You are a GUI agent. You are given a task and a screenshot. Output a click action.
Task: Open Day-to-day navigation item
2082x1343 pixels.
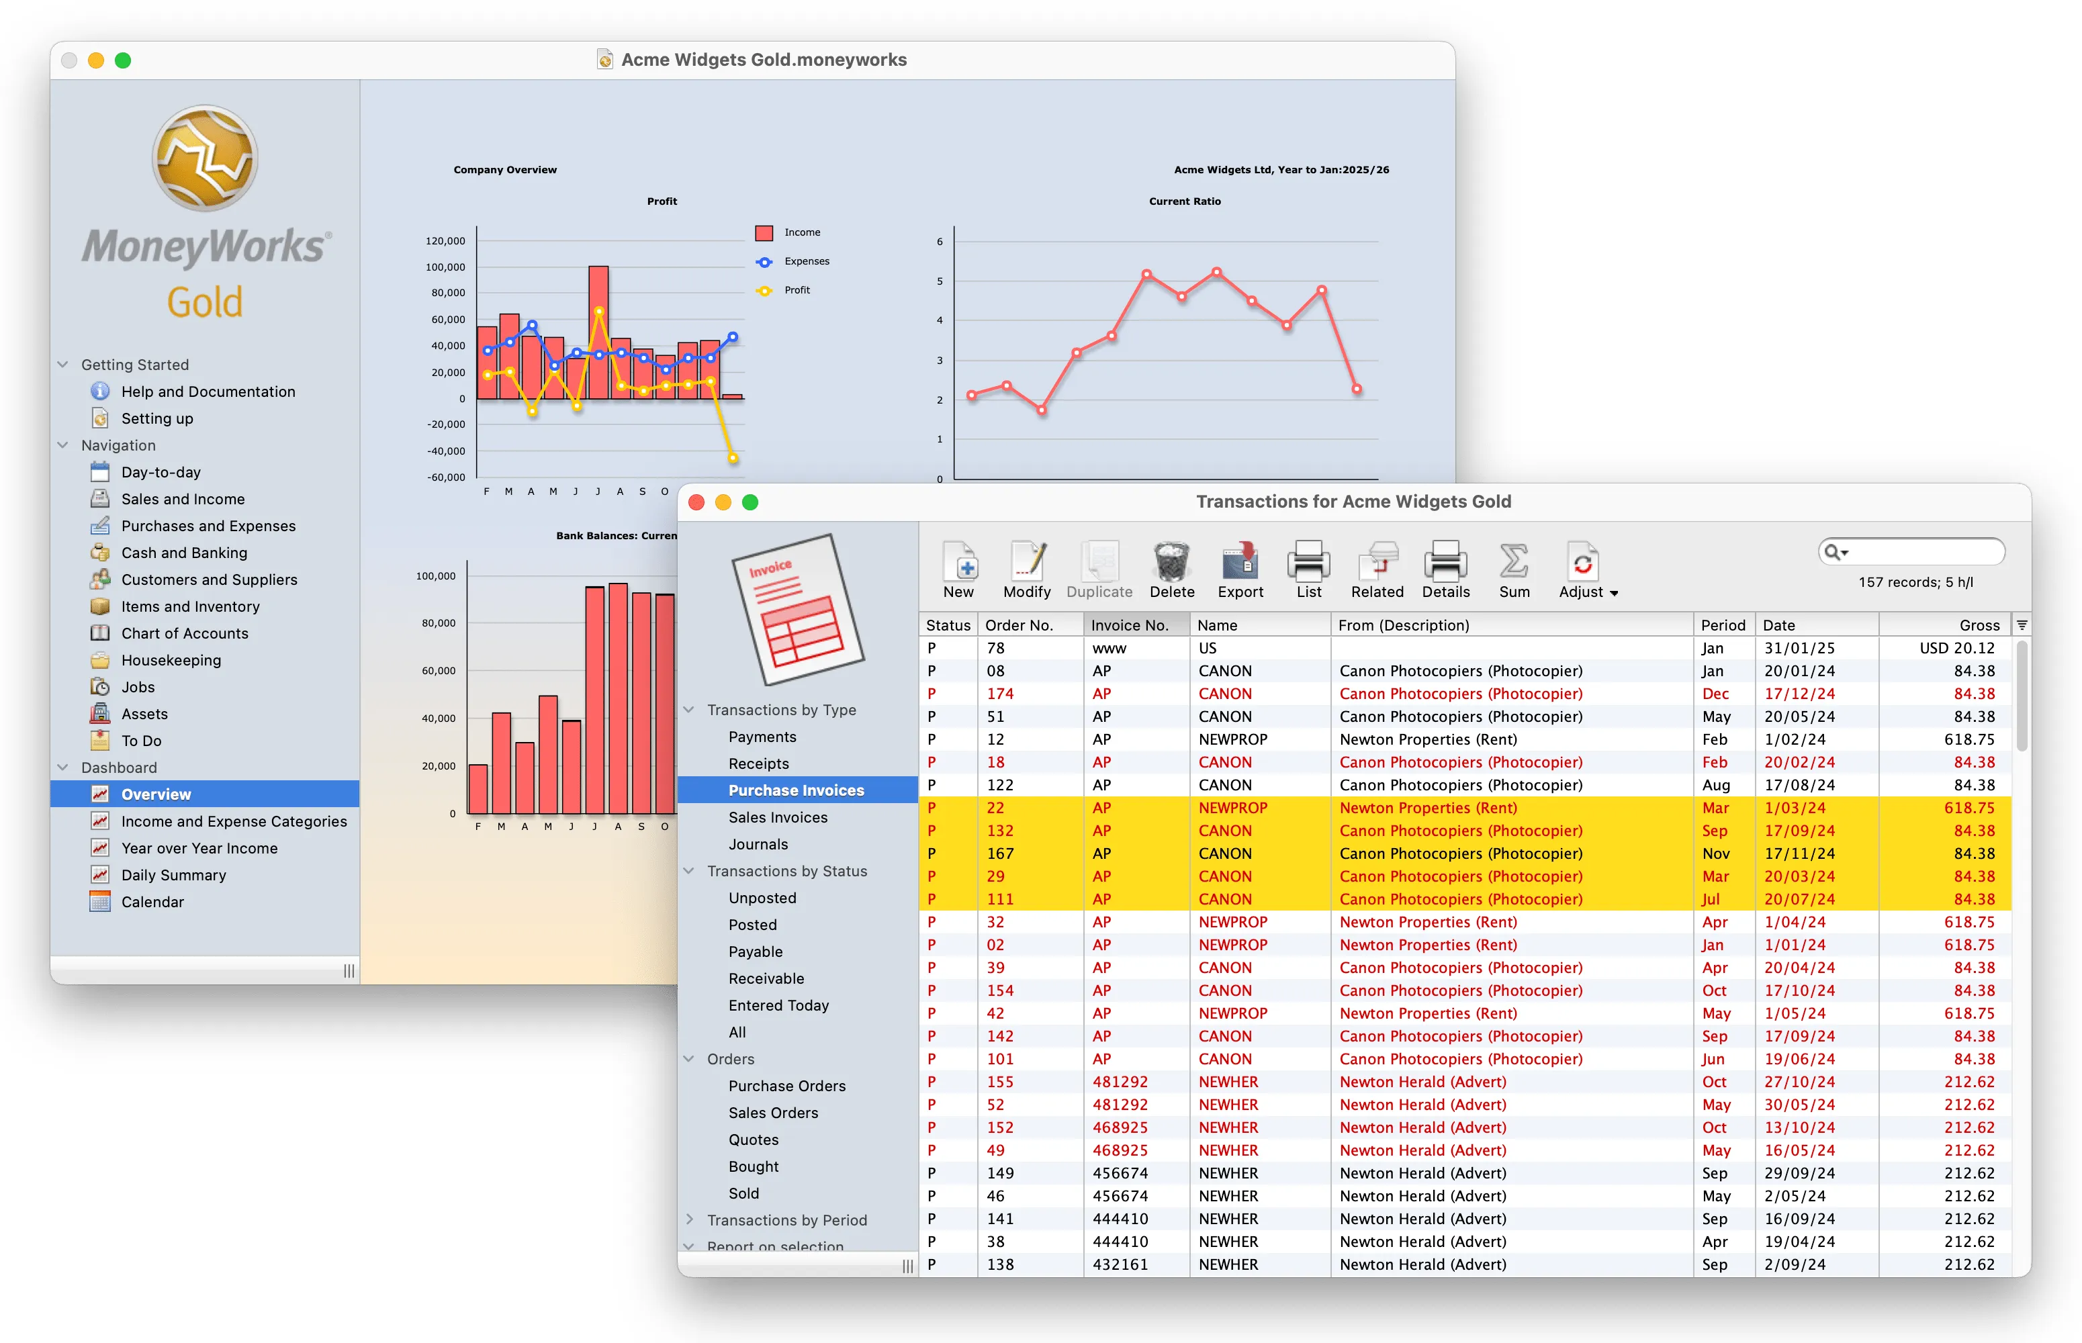click(161, 472)
